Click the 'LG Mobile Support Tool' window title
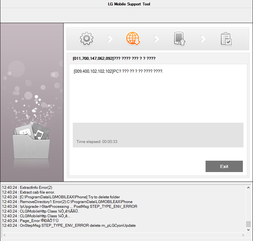Image resolution: width=253 pixels, height=241 pixels. pos(129,4)
